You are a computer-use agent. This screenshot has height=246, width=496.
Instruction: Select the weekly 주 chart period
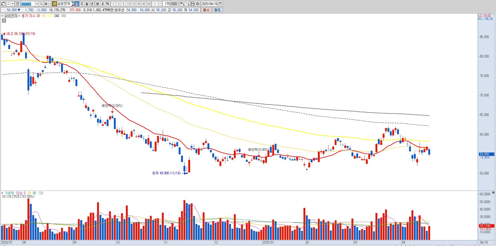(82, 4)
